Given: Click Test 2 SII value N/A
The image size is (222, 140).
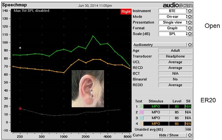Looking at the screenshot, I should 188,112.
